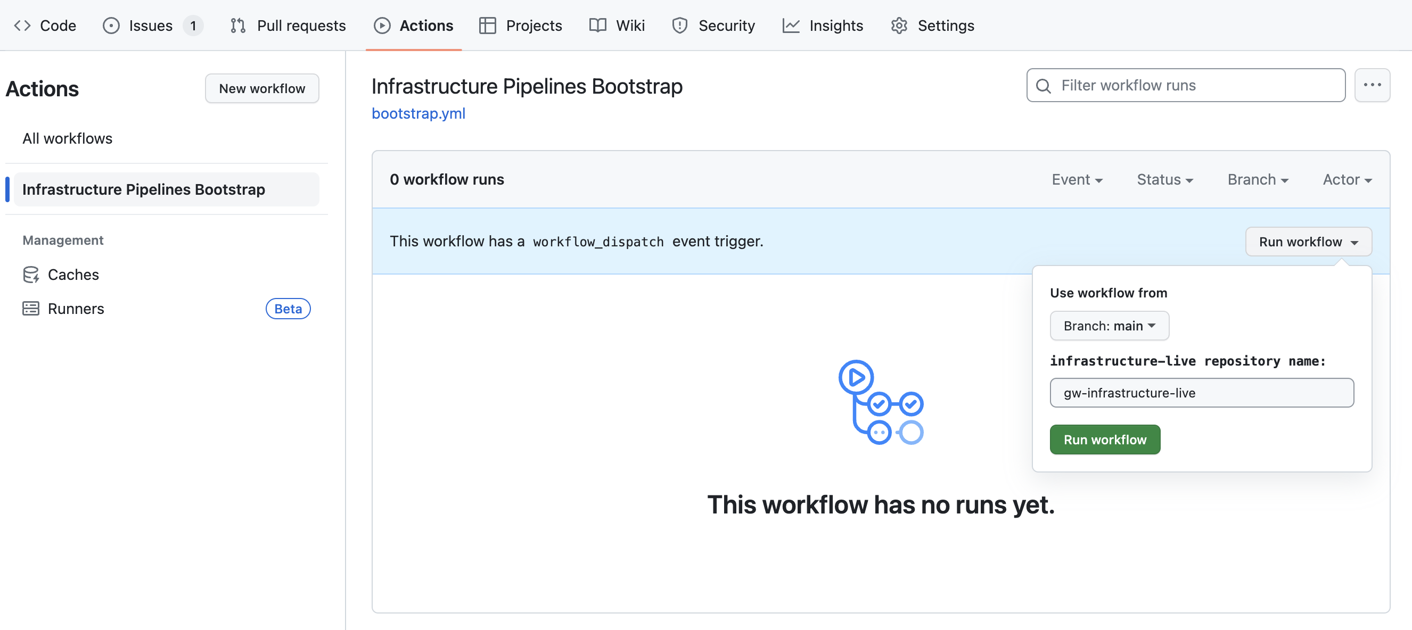Viewport: 1412px width, 630px height.
Task: Click All workflows menu item
Action: (68, 138)
